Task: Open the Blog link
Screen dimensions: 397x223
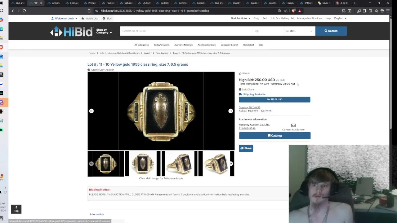Action: coord(256,19)
